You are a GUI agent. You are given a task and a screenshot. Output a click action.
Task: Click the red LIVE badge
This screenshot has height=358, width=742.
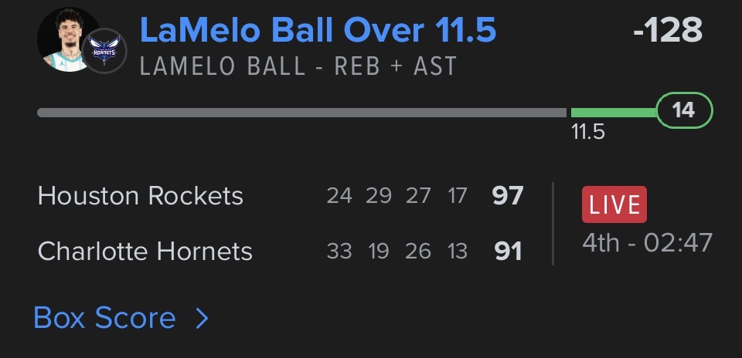point(614,204)
